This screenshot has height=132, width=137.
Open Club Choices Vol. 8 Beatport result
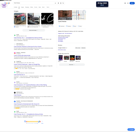[19, 75]
